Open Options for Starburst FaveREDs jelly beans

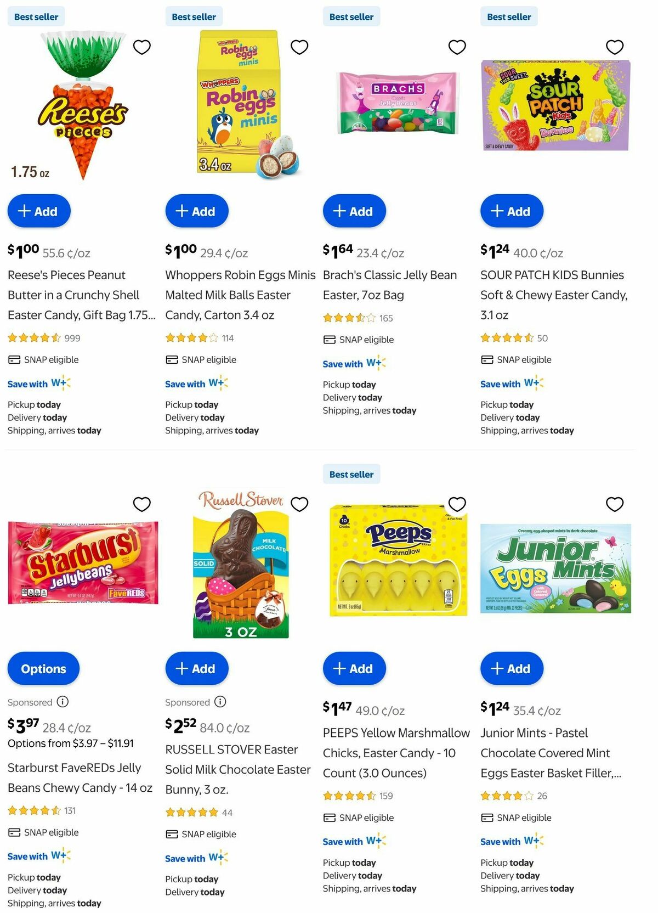[43, 668]
